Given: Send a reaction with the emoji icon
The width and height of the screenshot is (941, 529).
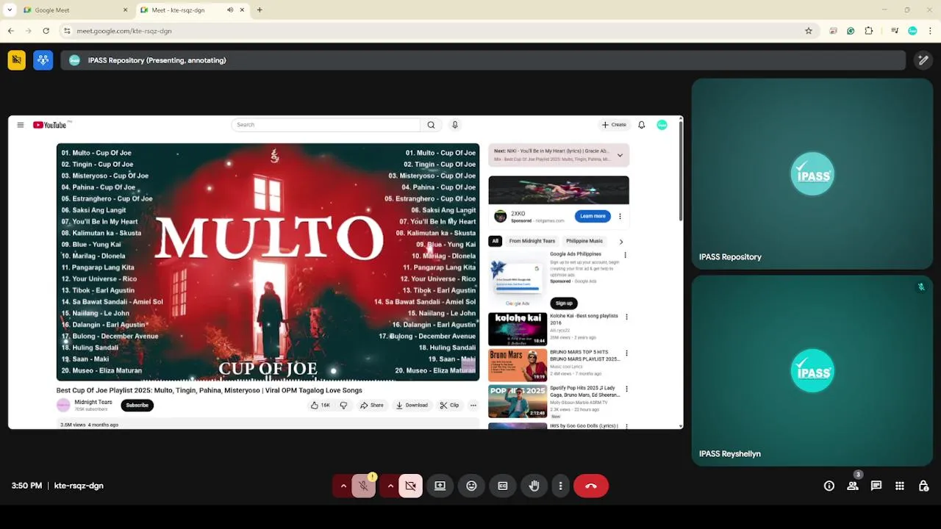Looking at the screenshot, I should (471, 486).
